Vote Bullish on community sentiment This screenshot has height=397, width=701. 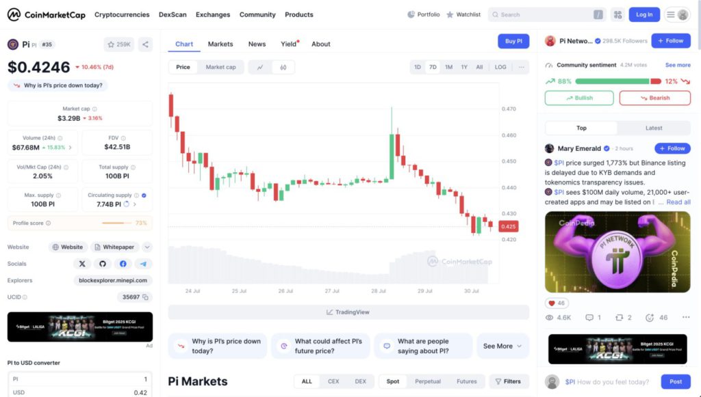point(579,98)
